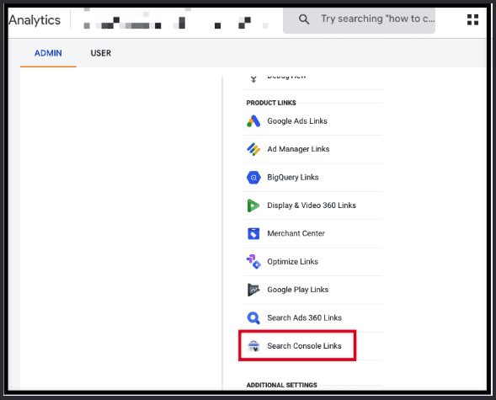Click the Ad Manager Links icon
The width and height of the screenshot is (496, 400).
coord(253,149)
